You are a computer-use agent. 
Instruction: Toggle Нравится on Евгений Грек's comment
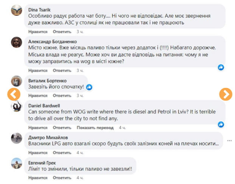(38, 177)
